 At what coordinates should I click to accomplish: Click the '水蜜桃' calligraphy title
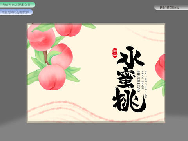click(129, 79)
